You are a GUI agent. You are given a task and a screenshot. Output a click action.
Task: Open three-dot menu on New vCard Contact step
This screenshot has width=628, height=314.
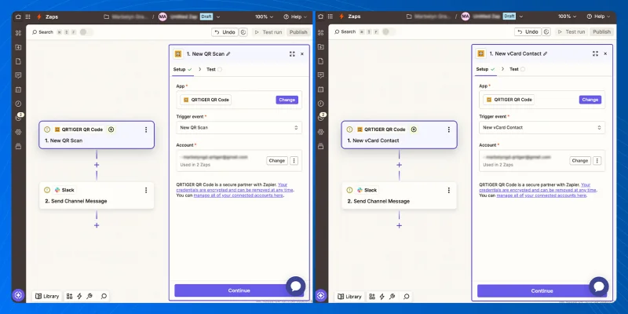(448, 130)
